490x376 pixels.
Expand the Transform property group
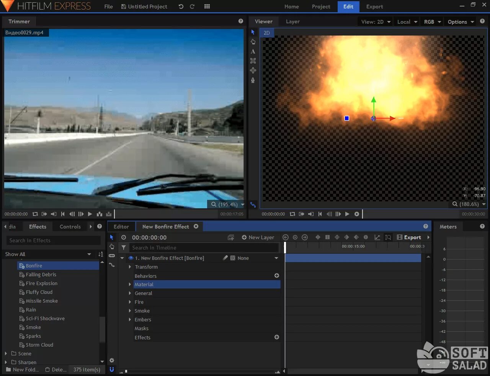point(130,267)
